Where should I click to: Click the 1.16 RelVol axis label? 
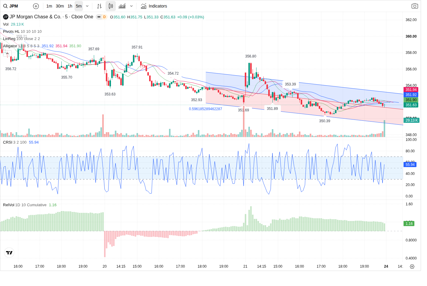(409, 224)
